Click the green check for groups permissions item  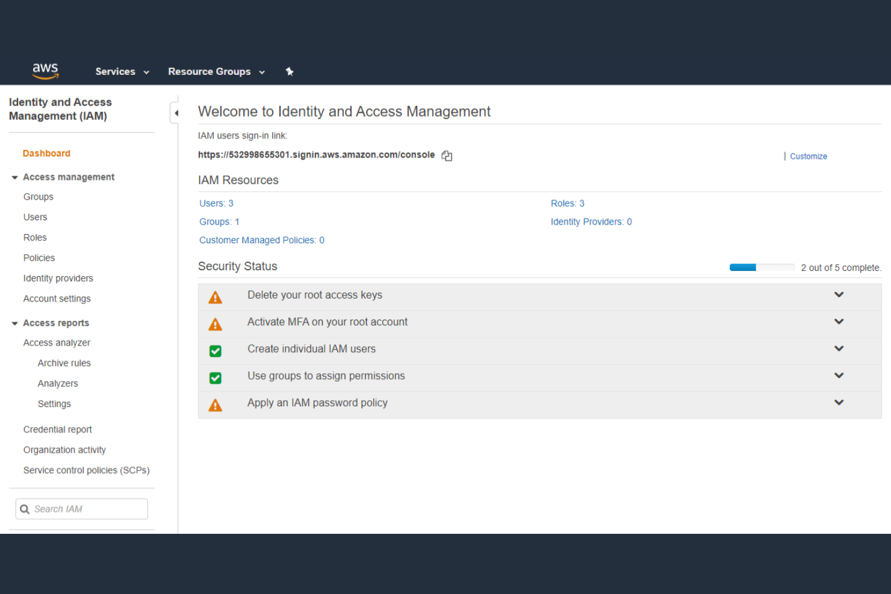coord(215,378)
